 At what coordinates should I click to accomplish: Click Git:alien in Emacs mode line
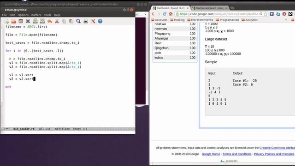pos(62,129)
